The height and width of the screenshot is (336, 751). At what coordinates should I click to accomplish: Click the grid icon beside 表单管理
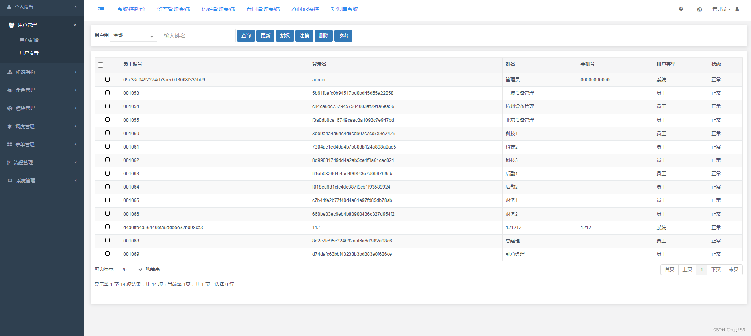pos(9,144)
